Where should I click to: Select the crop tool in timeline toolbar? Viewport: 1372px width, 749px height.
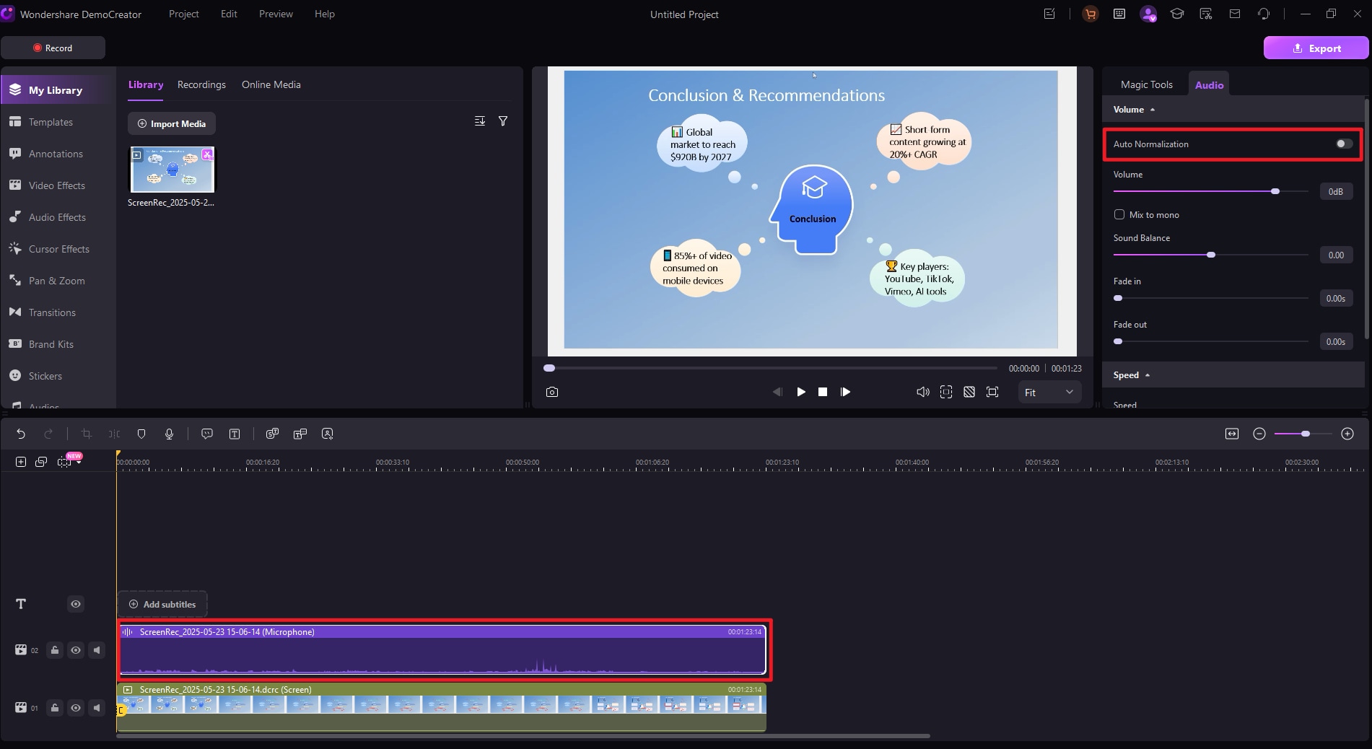87,434
